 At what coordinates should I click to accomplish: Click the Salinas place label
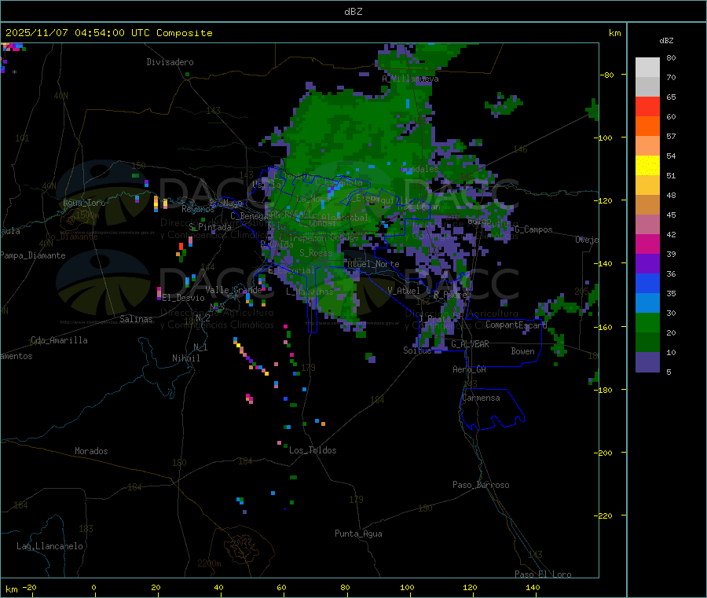[x=136, y=319]
